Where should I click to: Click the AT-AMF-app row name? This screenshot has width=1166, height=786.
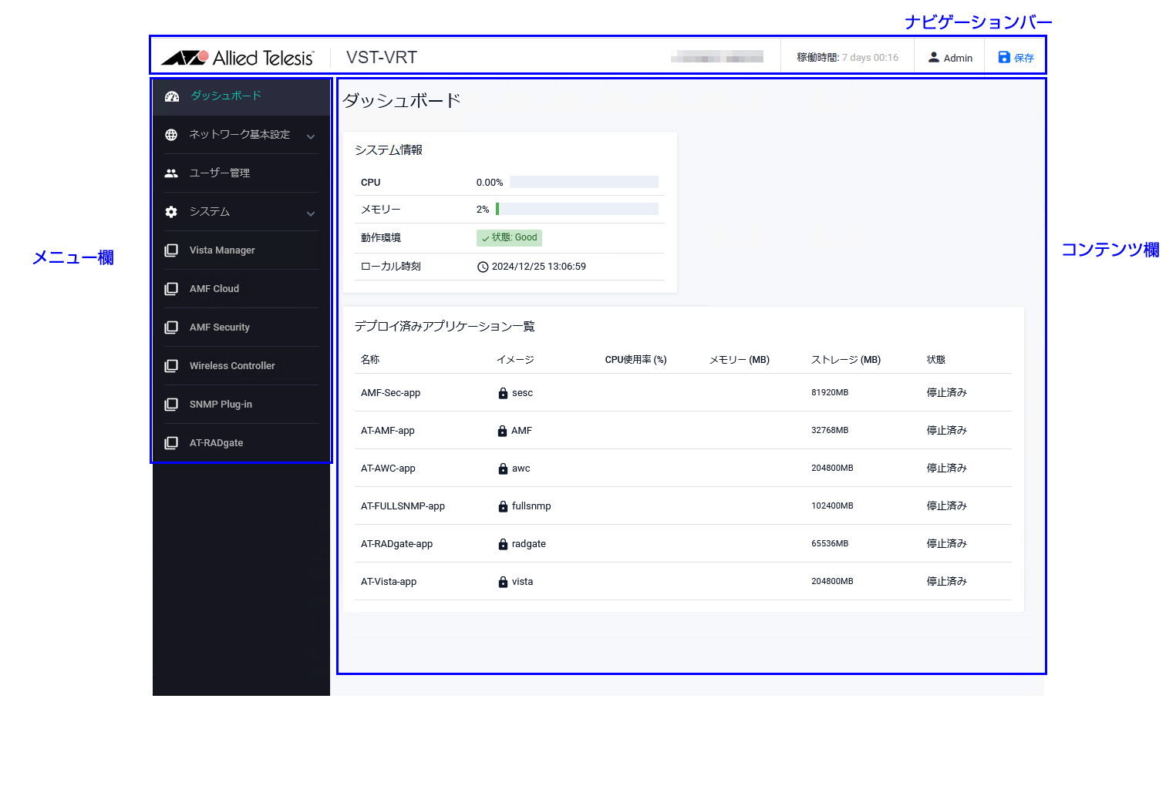tap(387, 431)
